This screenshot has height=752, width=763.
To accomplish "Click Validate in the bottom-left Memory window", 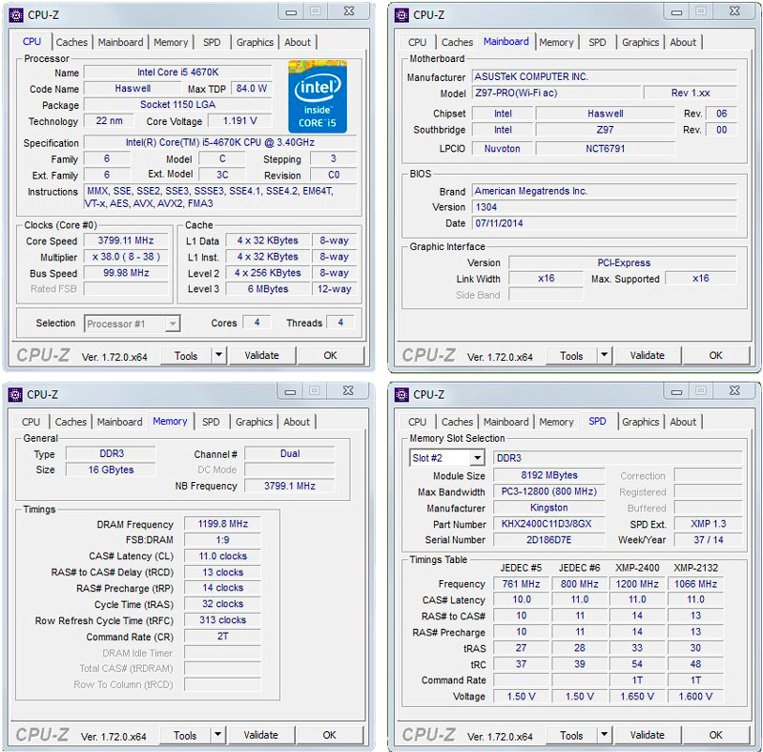I will click(x=260, y=735).
